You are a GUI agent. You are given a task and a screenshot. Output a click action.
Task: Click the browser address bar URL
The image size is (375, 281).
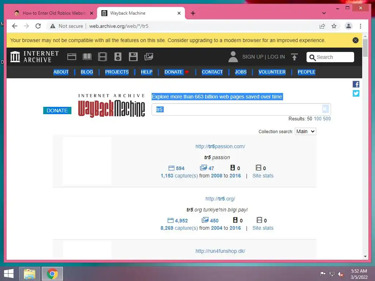pos(119,26)
